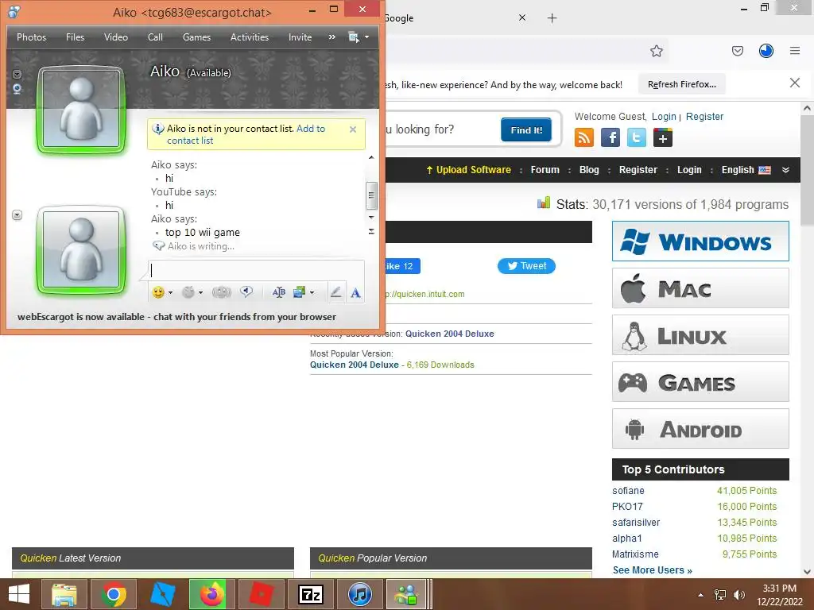Click the voice clip icon
Image resolution: width=814 pixels, height=610 pixels.
(246, 292)
